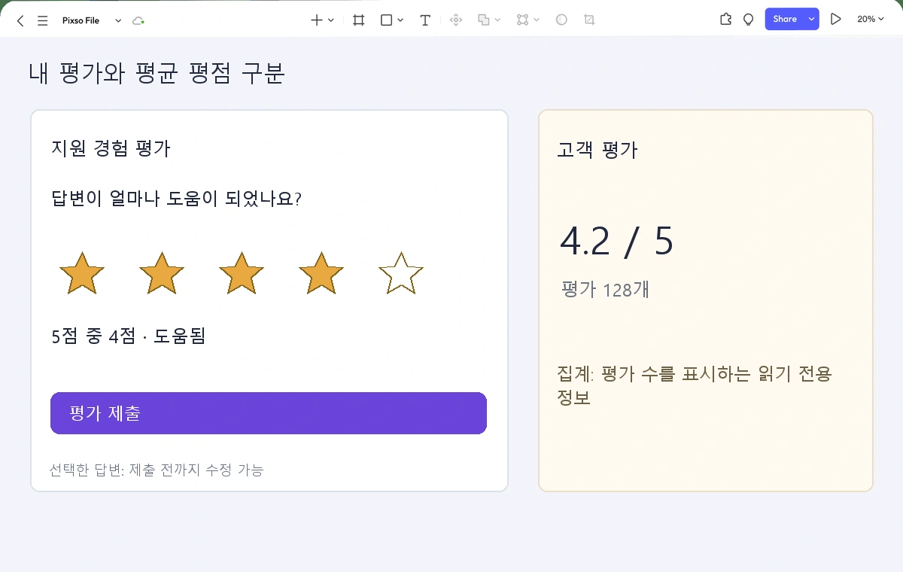
Task: Click the 5점 중 4점 · 도움됨 text
Action: click(128, 336)
